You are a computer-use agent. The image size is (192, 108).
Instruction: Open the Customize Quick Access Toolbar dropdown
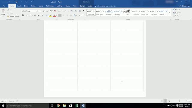point(31,2)
